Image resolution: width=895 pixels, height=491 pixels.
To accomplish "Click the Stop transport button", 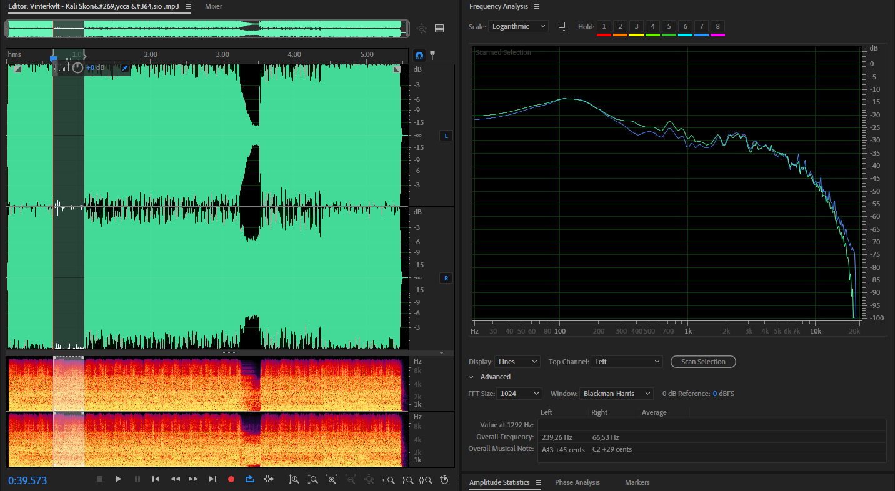I will (99, 479).
